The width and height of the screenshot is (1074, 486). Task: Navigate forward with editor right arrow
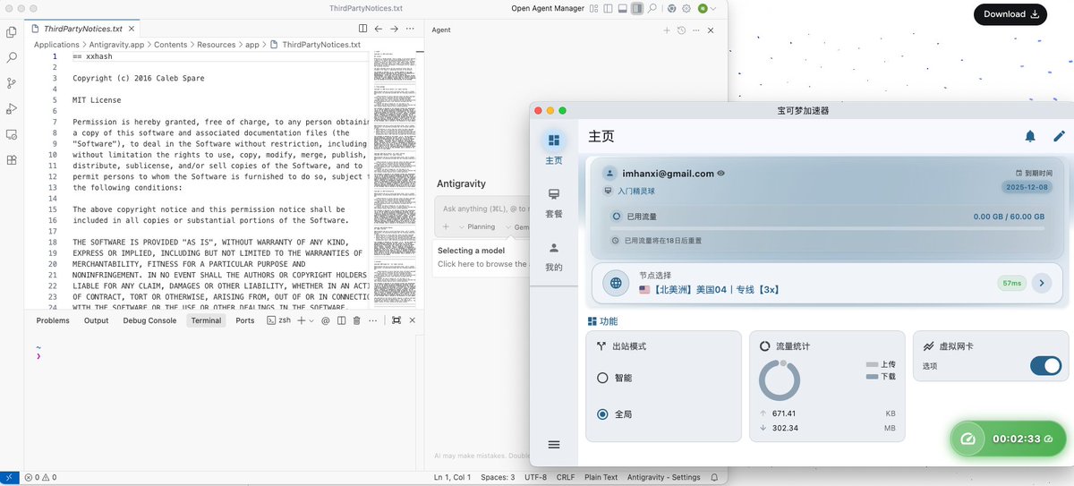pos(394,29)
